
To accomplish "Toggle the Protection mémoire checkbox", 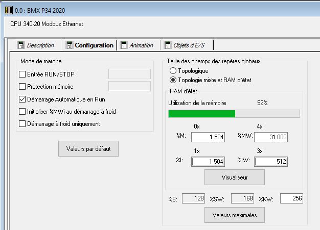I will [22, 87].
